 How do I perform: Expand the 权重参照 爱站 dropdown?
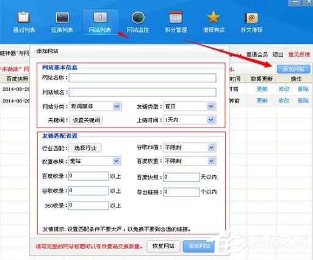coord(95,161)
